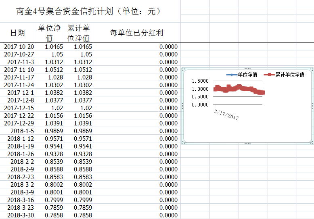Viewport: 314px width, 219px height.
Task: Click the chart's right-middle resize handle
Action: 313,106
